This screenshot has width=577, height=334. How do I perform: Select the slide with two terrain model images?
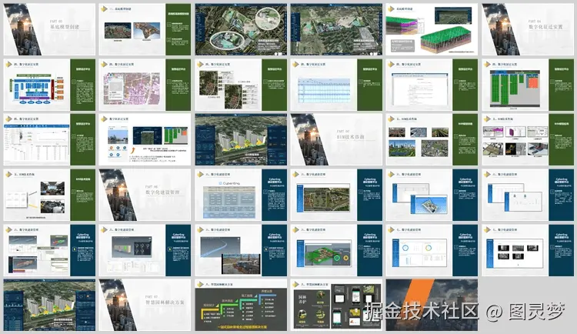click(145, 29)
